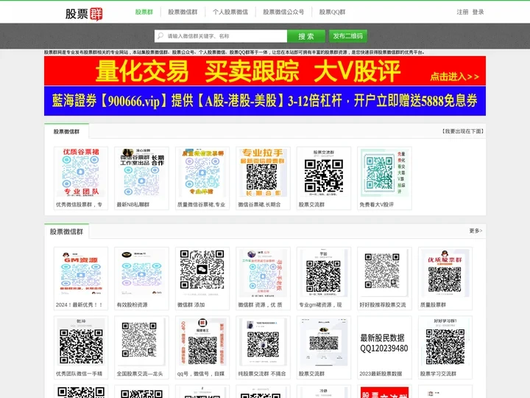
Task: Click caption 质量股票群
Action: [x=433, y=304]
